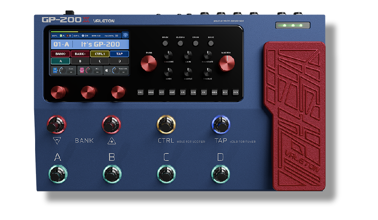Viewport: 378px width, 220px height.
Task: Tap the settings icon on the touchscreen
Action: coord(125,35)
